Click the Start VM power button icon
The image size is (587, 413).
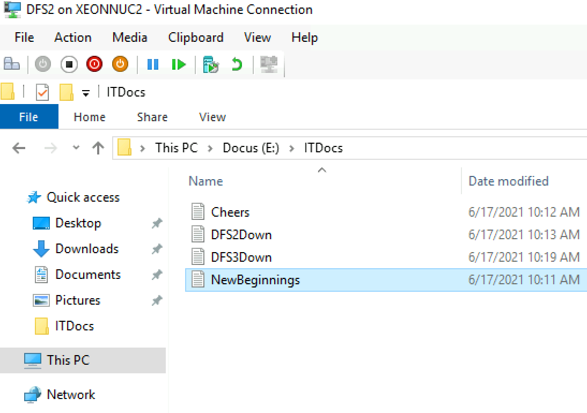click(x=43, y=64)
